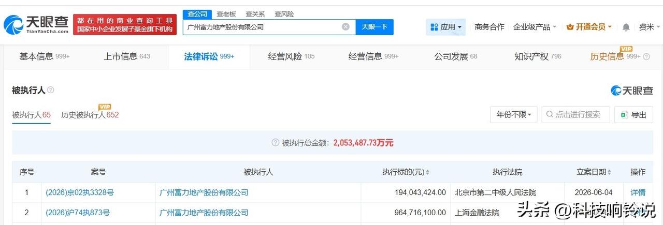Click the help icon beside 被执行人 heading
Screen dimensions: 663x225
coord(50,90)
